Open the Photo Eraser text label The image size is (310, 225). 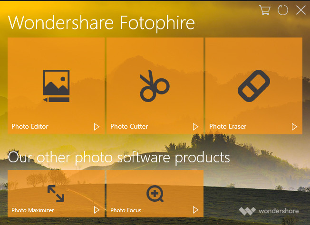[x=228, y=126]
